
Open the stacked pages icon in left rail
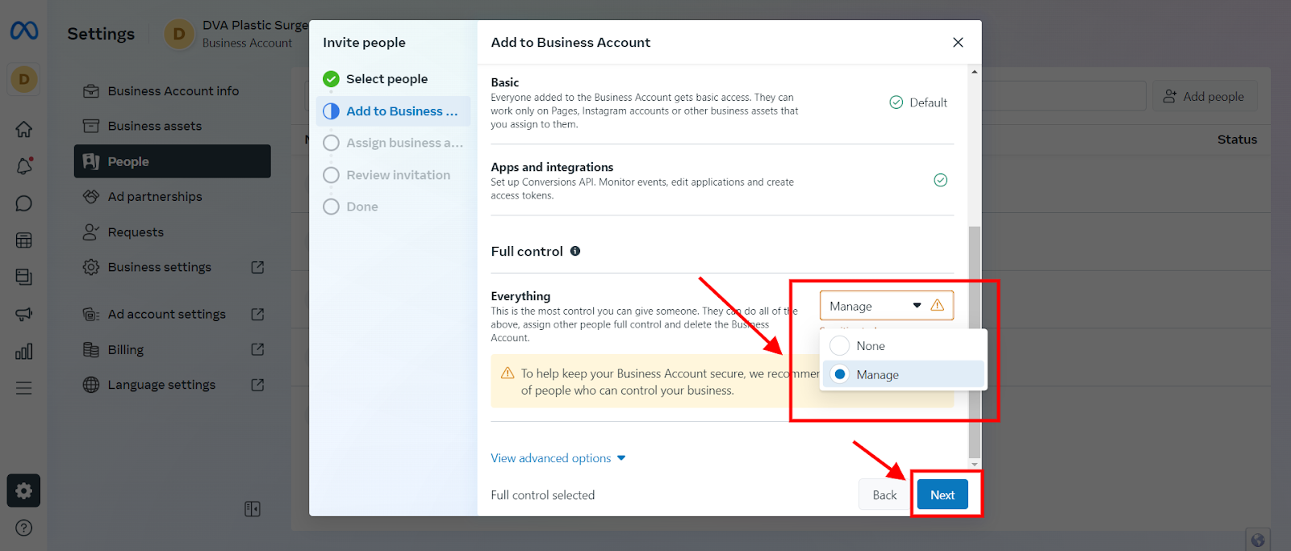click(x=24, y=278)
